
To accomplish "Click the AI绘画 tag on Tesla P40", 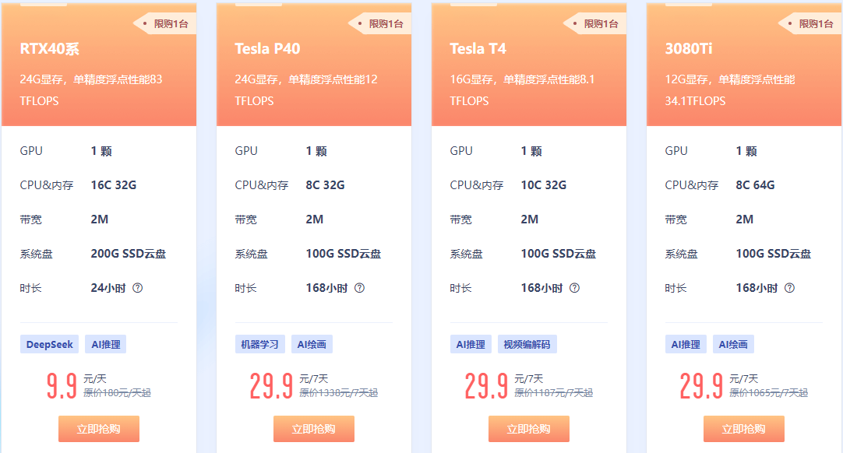I will pos(312,344).
